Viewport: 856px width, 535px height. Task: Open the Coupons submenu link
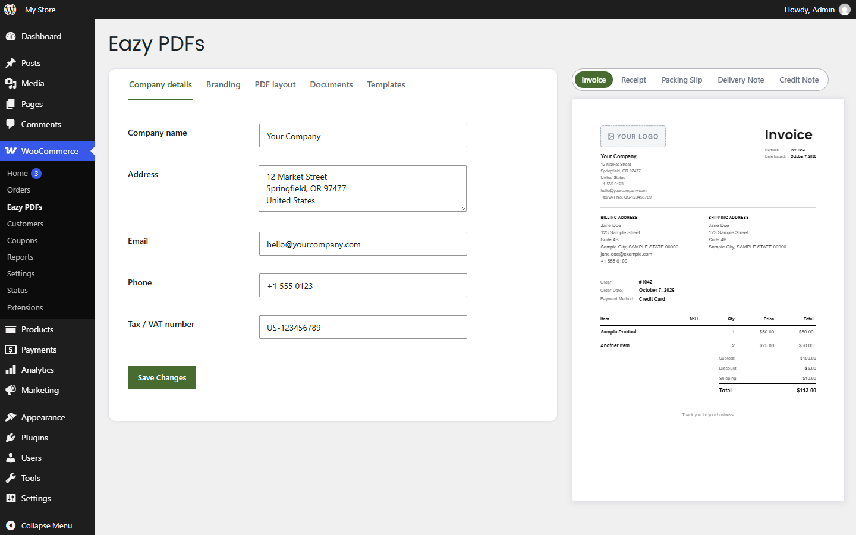[22, 241]
